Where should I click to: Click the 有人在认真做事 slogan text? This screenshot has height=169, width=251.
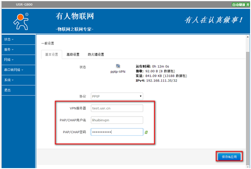pos(214,20)
